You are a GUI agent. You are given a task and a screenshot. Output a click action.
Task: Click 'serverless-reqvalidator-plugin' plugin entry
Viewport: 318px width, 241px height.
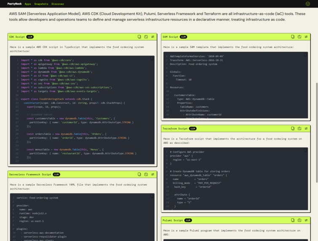(45, 236)
